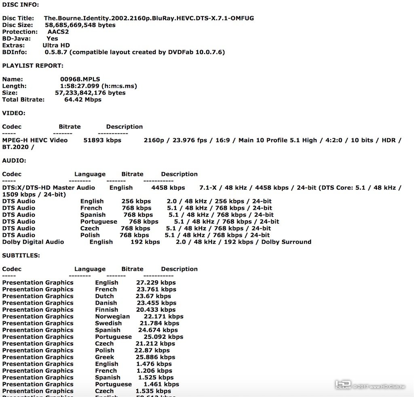This screenshot has height=397, width=414.
Task: Select the length 1:58:27.099 value
Action: [x=99, y=86]
